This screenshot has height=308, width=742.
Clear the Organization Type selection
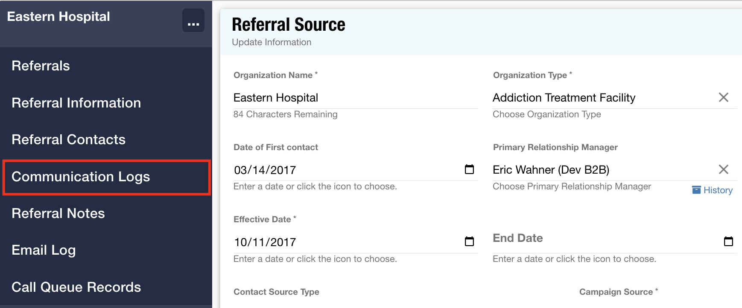click(x=724, y=97)
